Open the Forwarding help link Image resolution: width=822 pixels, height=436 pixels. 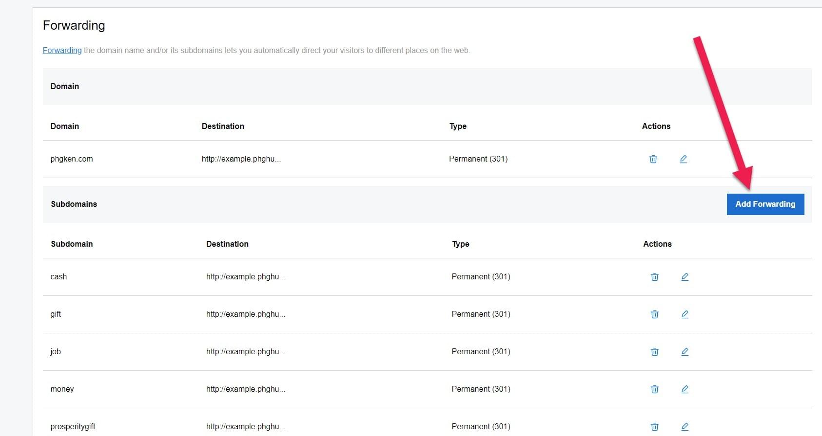(x=62, y=50)
